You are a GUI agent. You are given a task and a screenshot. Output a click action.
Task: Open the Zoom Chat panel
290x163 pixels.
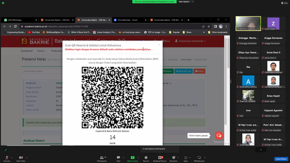(118, 158)
